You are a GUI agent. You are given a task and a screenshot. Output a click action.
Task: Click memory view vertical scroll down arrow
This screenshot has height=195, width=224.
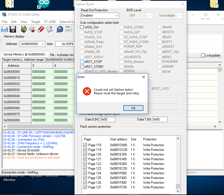click(x=220, y=122)
